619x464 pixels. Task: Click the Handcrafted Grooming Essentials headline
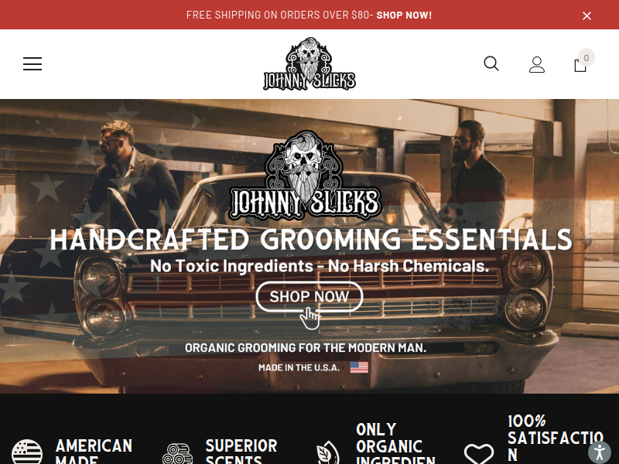(x=311, y=240)
